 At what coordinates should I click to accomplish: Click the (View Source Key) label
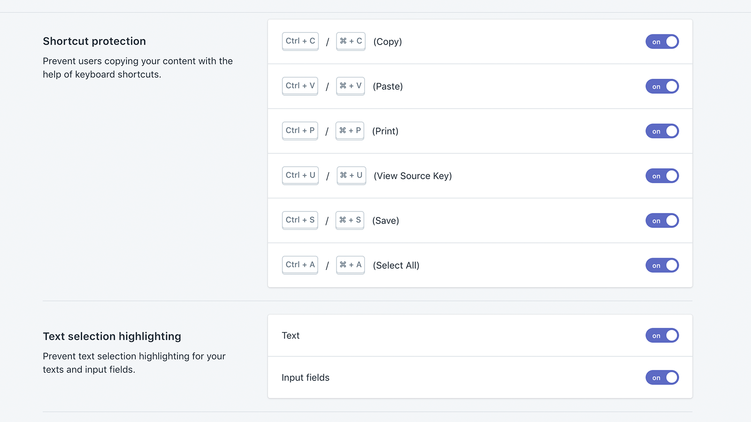click(x=413, y=176)
